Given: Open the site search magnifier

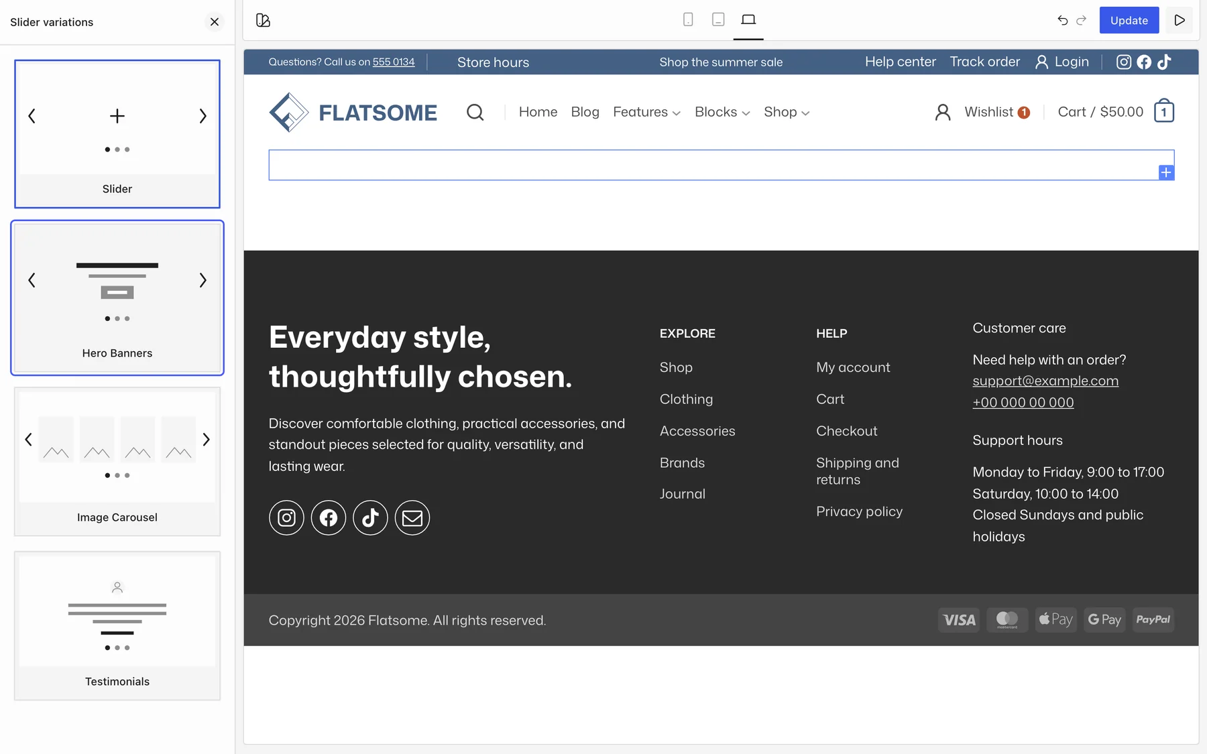Looking at the screenshot, I should click(x=475, y=112).
